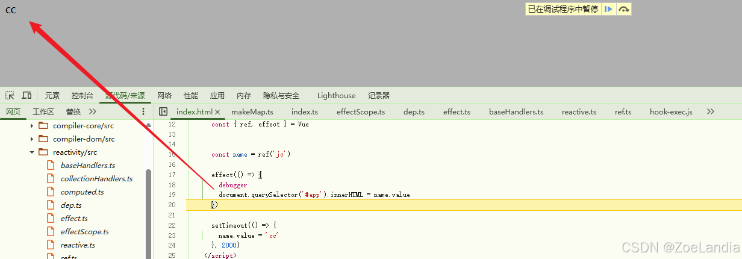Open the 隐私与安全 panel tab

pyautogui.click(x=281, y=95)
